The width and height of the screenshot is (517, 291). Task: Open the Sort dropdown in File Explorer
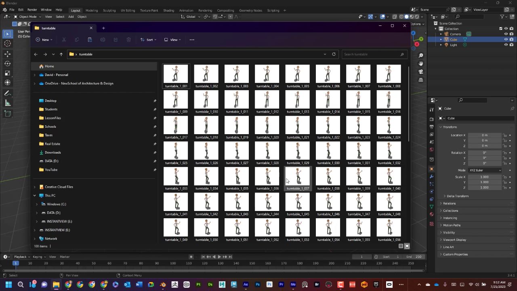pyautogui.click(x=149, y=40)
